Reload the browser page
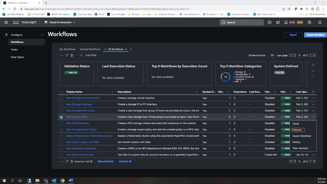 coord(15,9)
